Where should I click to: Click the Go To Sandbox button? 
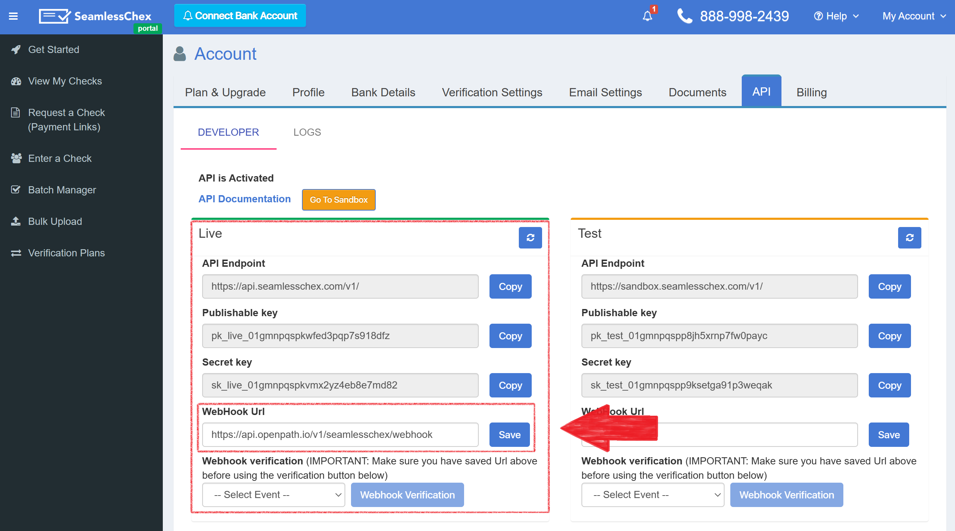tap(338, 200)
